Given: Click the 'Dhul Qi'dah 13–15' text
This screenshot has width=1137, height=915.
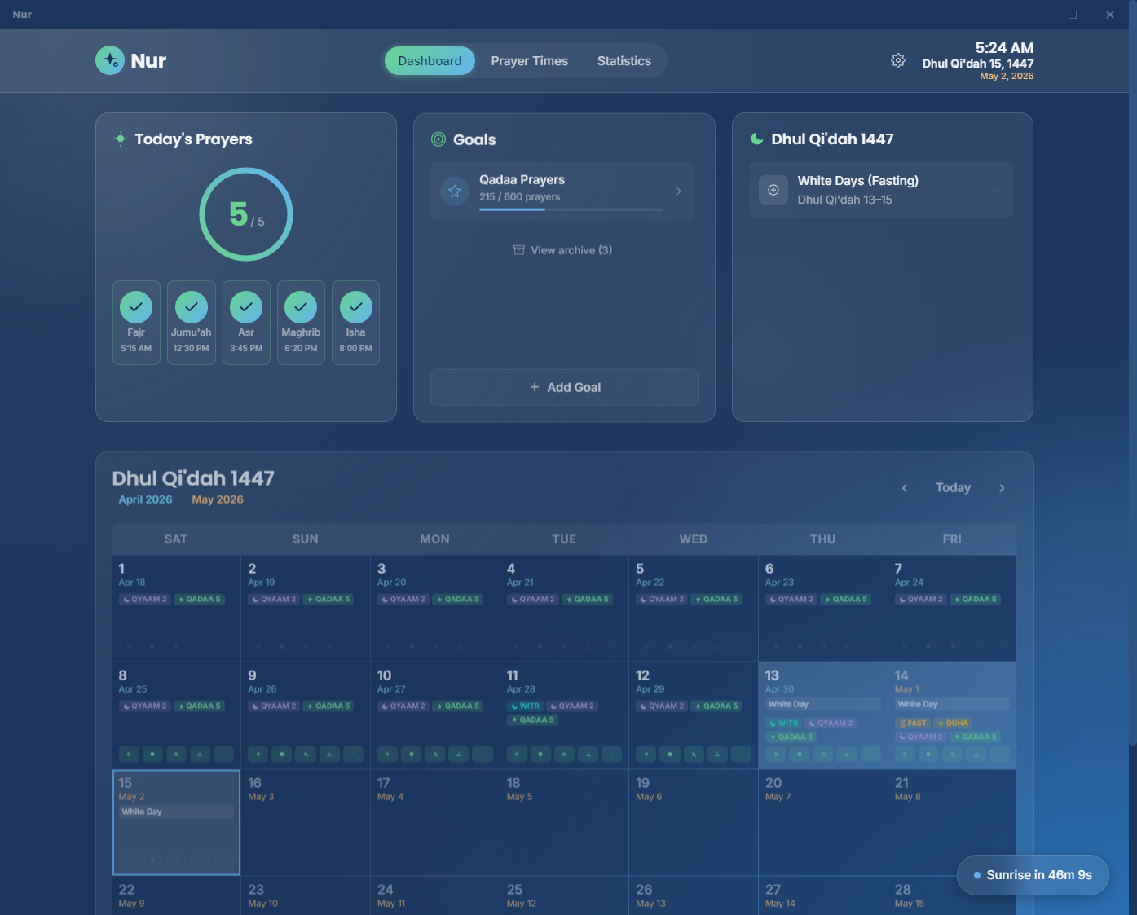Looking at the screenshot, I should click(x=844, y=200).
